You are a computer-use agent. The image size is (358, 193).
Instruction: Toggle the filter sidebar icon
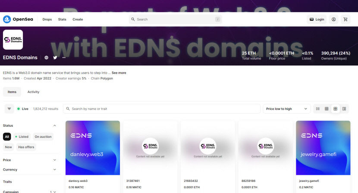point(9,109)
